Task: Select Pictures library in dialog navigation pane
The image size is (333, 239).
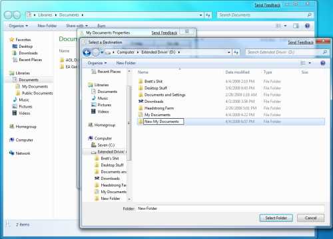Action: coord(105,105)
